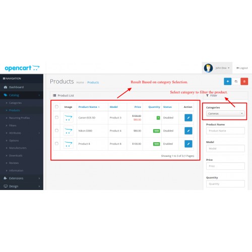252x252 pixels.
Task: Check the Nikon D300 row checkbox
Action: [56, 131]
